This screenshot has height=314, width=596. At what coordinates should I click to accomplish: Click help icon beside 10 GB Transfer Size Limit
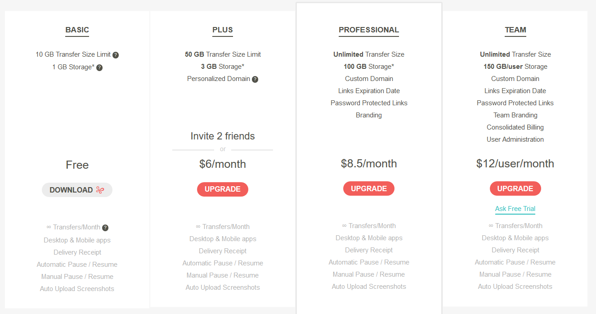point(116,55)
